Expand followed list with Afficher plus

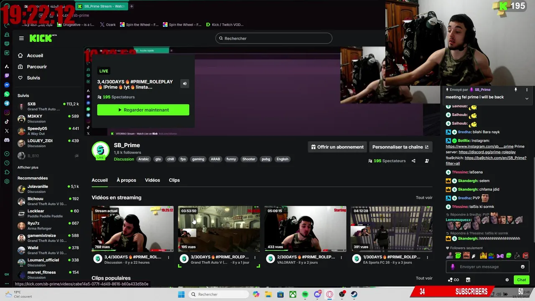pyautogui.click(x=28, y=168)
